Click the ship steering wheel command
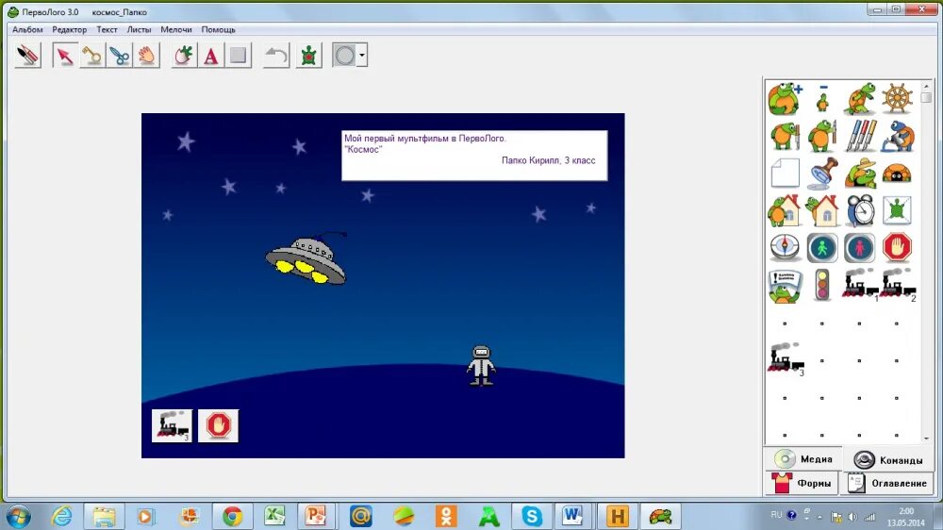Viewport: 943px width, 530px height. 897,98
